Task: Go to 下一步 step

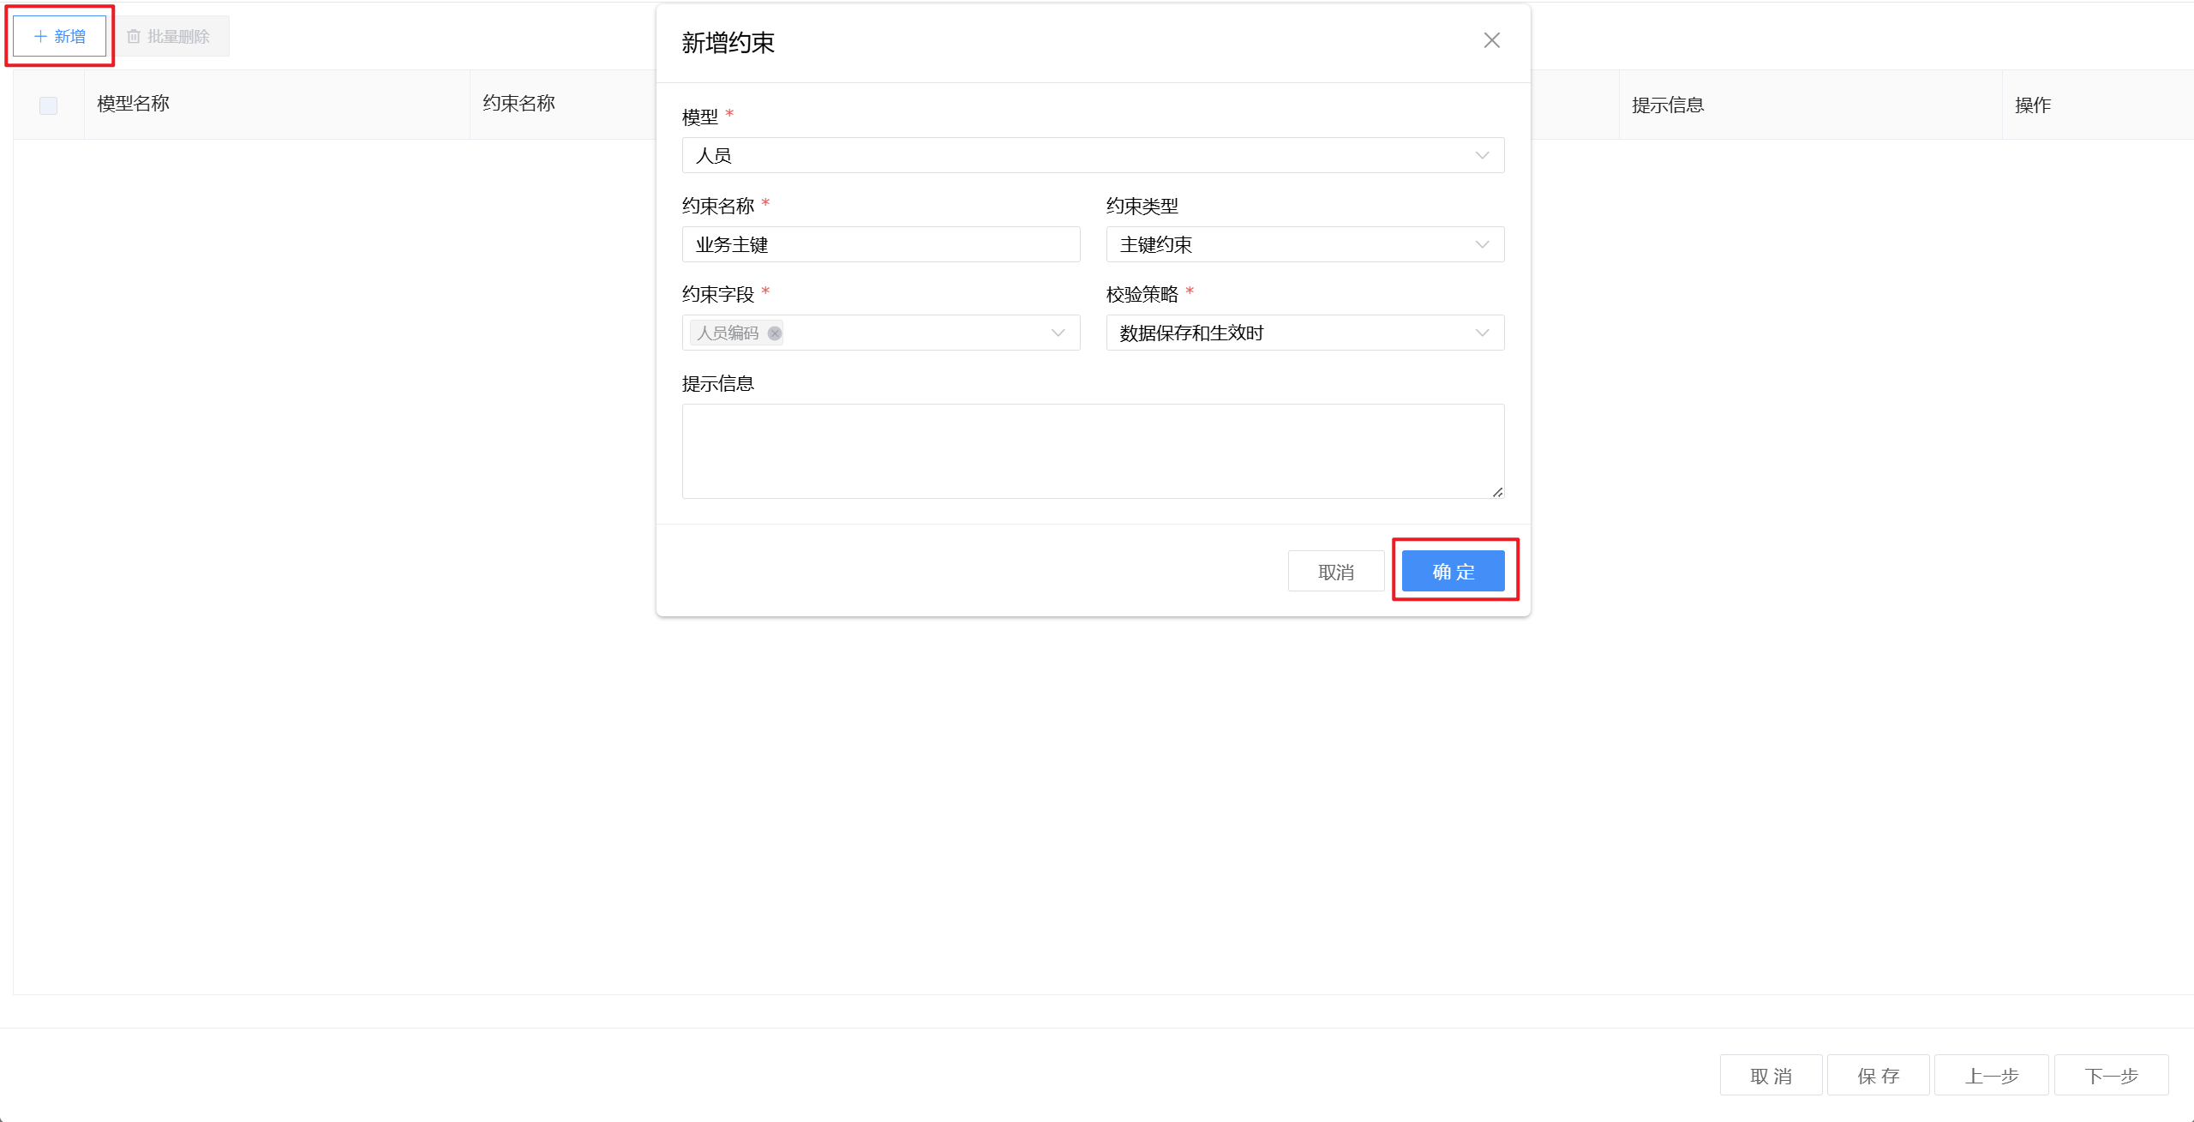Action: click(x=2111, y=1075)
